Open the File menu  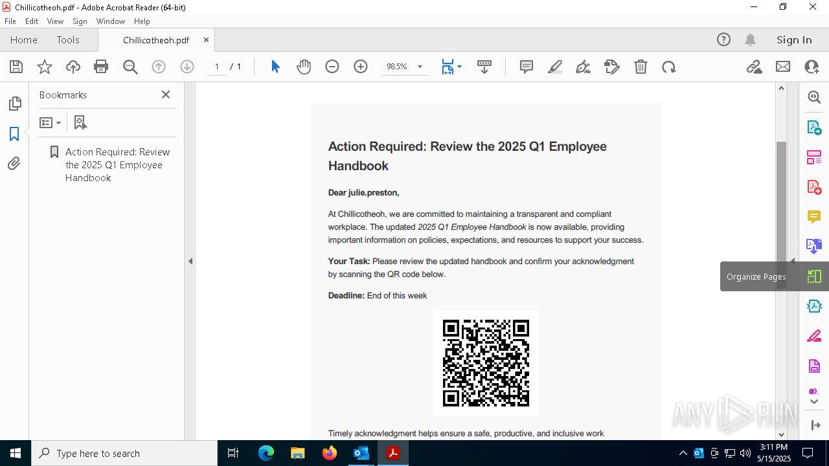click(x=10, y=21)
